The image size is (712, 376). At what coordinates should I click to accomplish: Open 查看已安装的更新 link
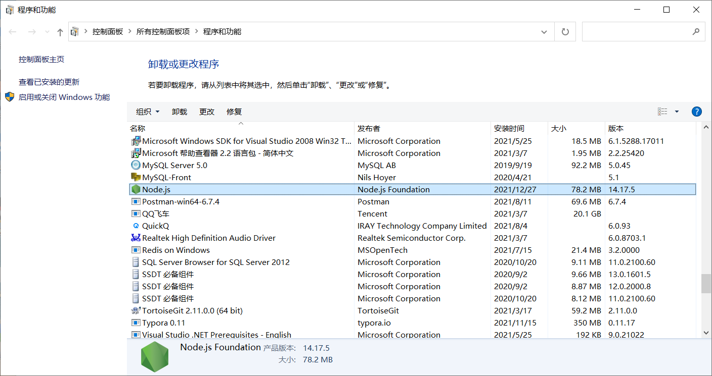(49, 82)
